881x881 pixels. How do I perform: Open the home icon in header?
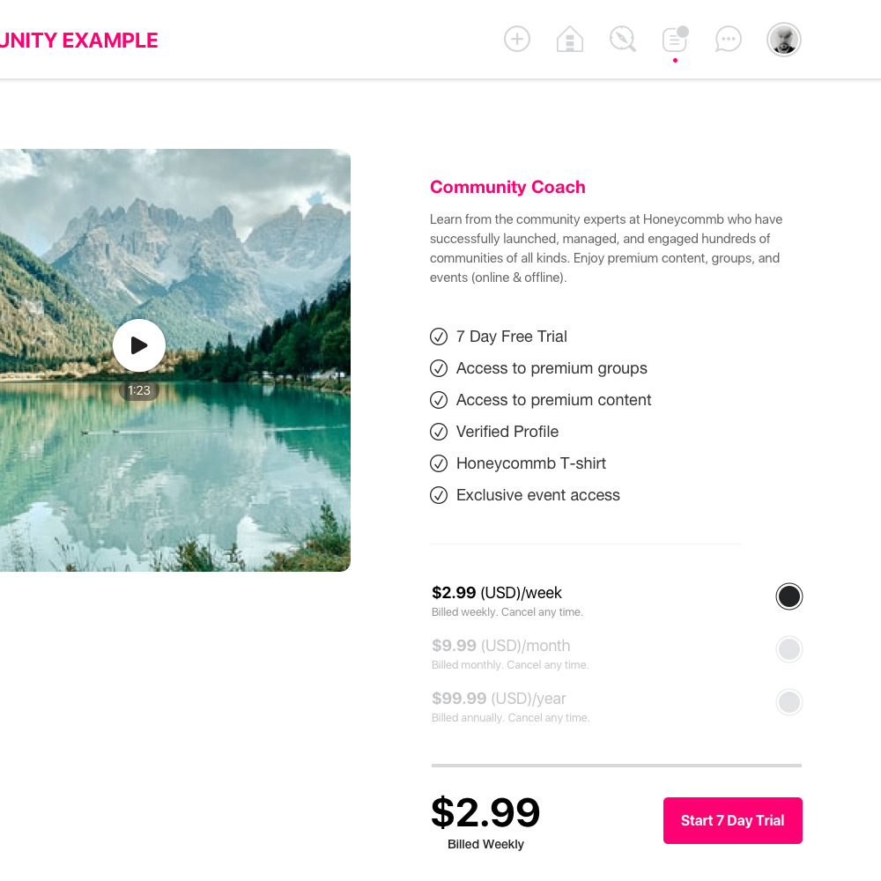click(x=570, y=40)
